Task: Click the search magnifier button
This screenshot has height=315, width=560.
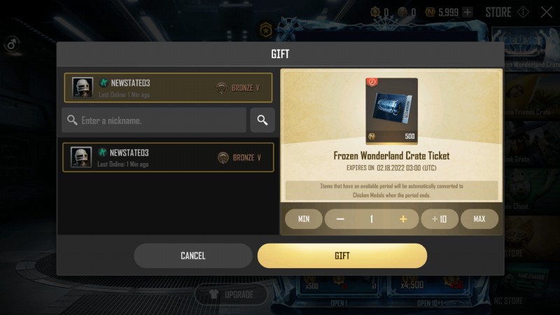Action: (262, 120)
